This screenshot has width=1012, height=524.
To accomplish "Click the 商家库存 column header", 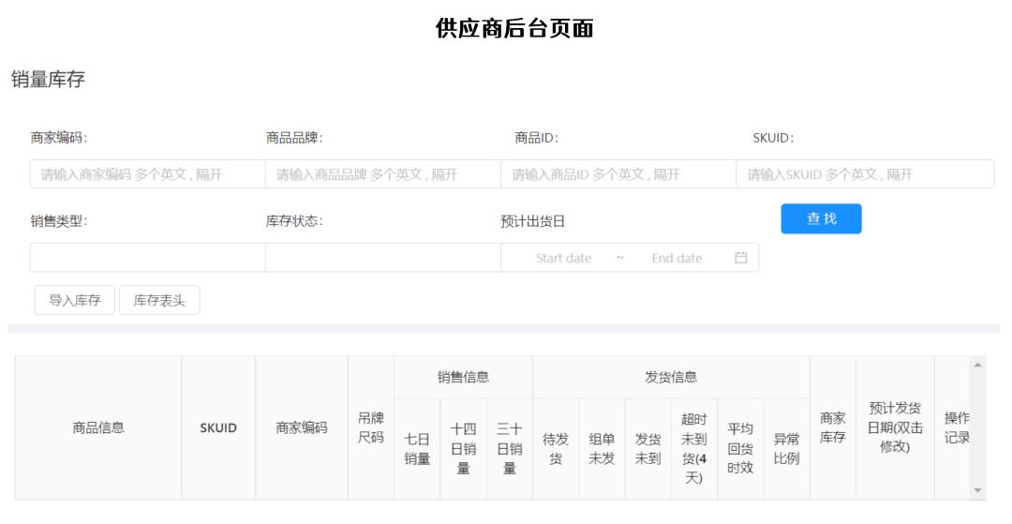I will tap(833, 427).
